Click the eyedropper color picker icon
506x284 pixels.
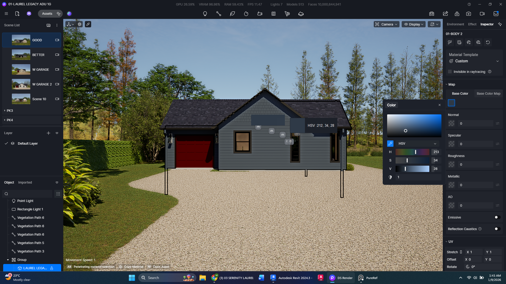tap(390, 144)
